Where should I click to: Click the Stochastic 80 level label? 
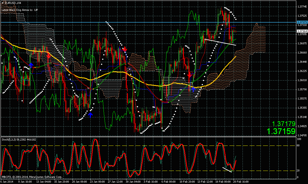tap(298, 146)
